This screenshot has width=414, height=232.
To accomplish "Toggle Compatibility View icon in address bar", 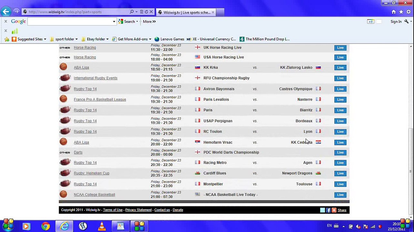I will [x=141, y=12].
